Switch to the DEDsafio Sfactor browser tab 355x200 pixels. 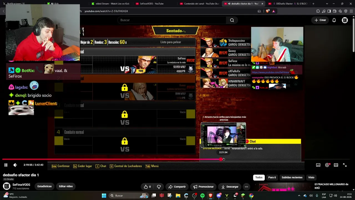[x=288, y=4]
